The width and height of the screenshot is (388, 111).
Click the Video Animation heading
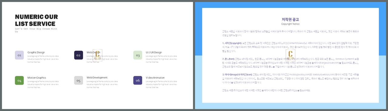tap(155, 78)
